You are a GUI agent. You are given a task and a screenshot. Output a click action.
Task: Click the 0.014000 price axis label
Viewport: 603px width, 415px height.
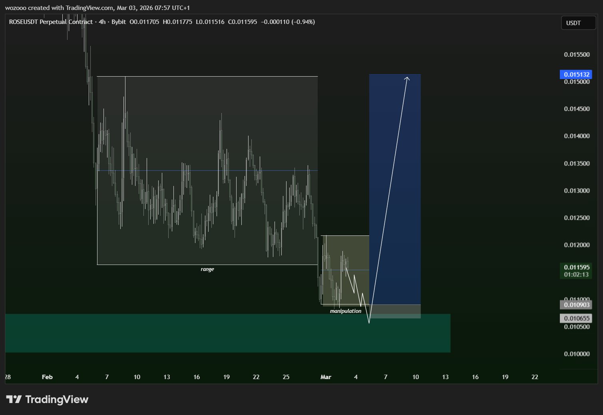577,136
